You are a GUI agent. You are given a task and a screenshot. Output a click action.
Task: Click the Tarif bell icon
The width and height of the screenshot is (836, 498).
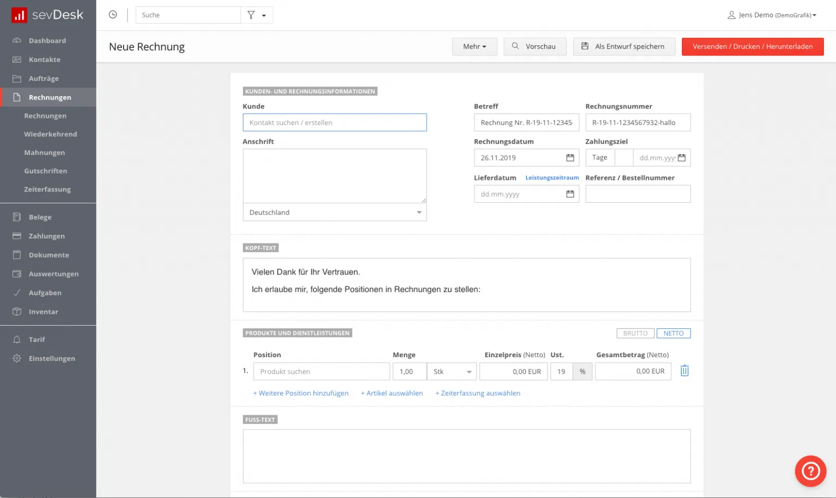coord(17,339)
